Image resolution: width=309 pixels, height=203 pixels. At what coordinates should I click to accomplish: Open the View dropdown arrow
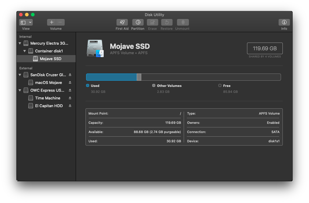coord(30,22)
